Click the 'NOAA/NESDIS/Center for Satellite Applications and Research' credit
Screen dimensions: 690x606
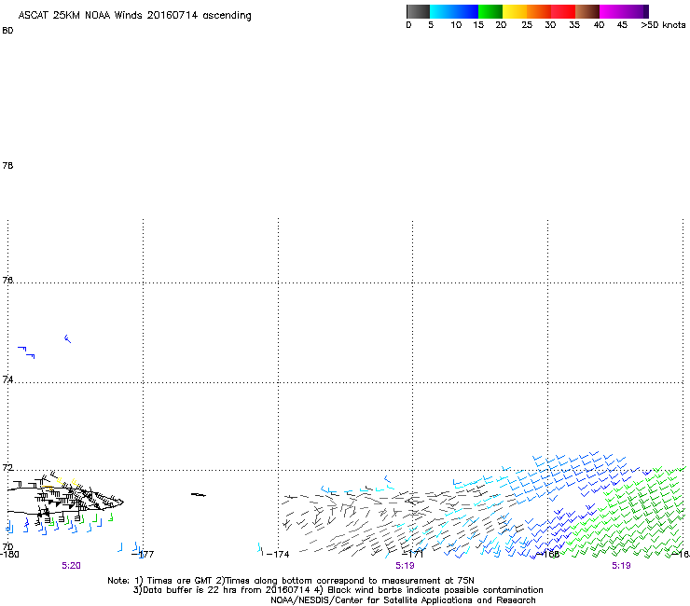click(x=403, y=600)
